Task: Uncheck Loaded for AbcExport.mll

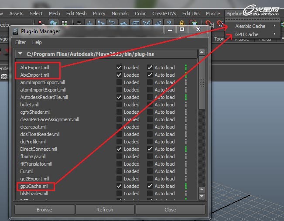Action: click(119, 68)
